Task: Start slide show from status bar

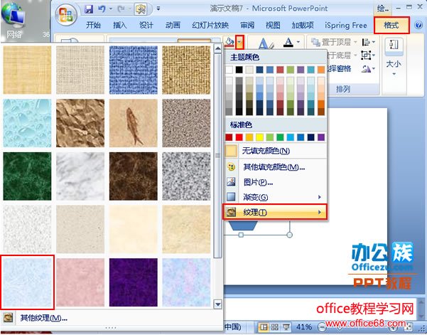Action: point(286,326)
